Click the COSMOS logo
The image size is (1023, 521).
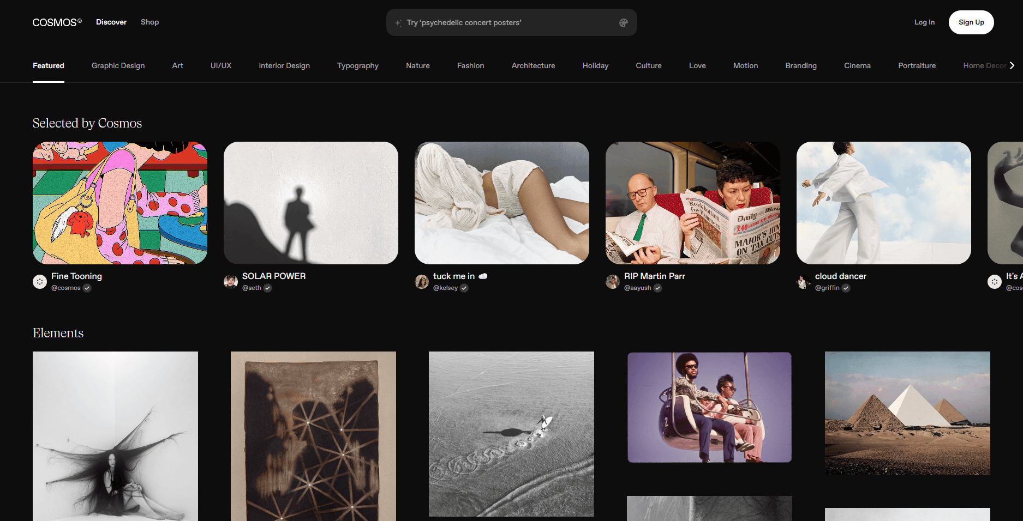click(x=57, y=22)
